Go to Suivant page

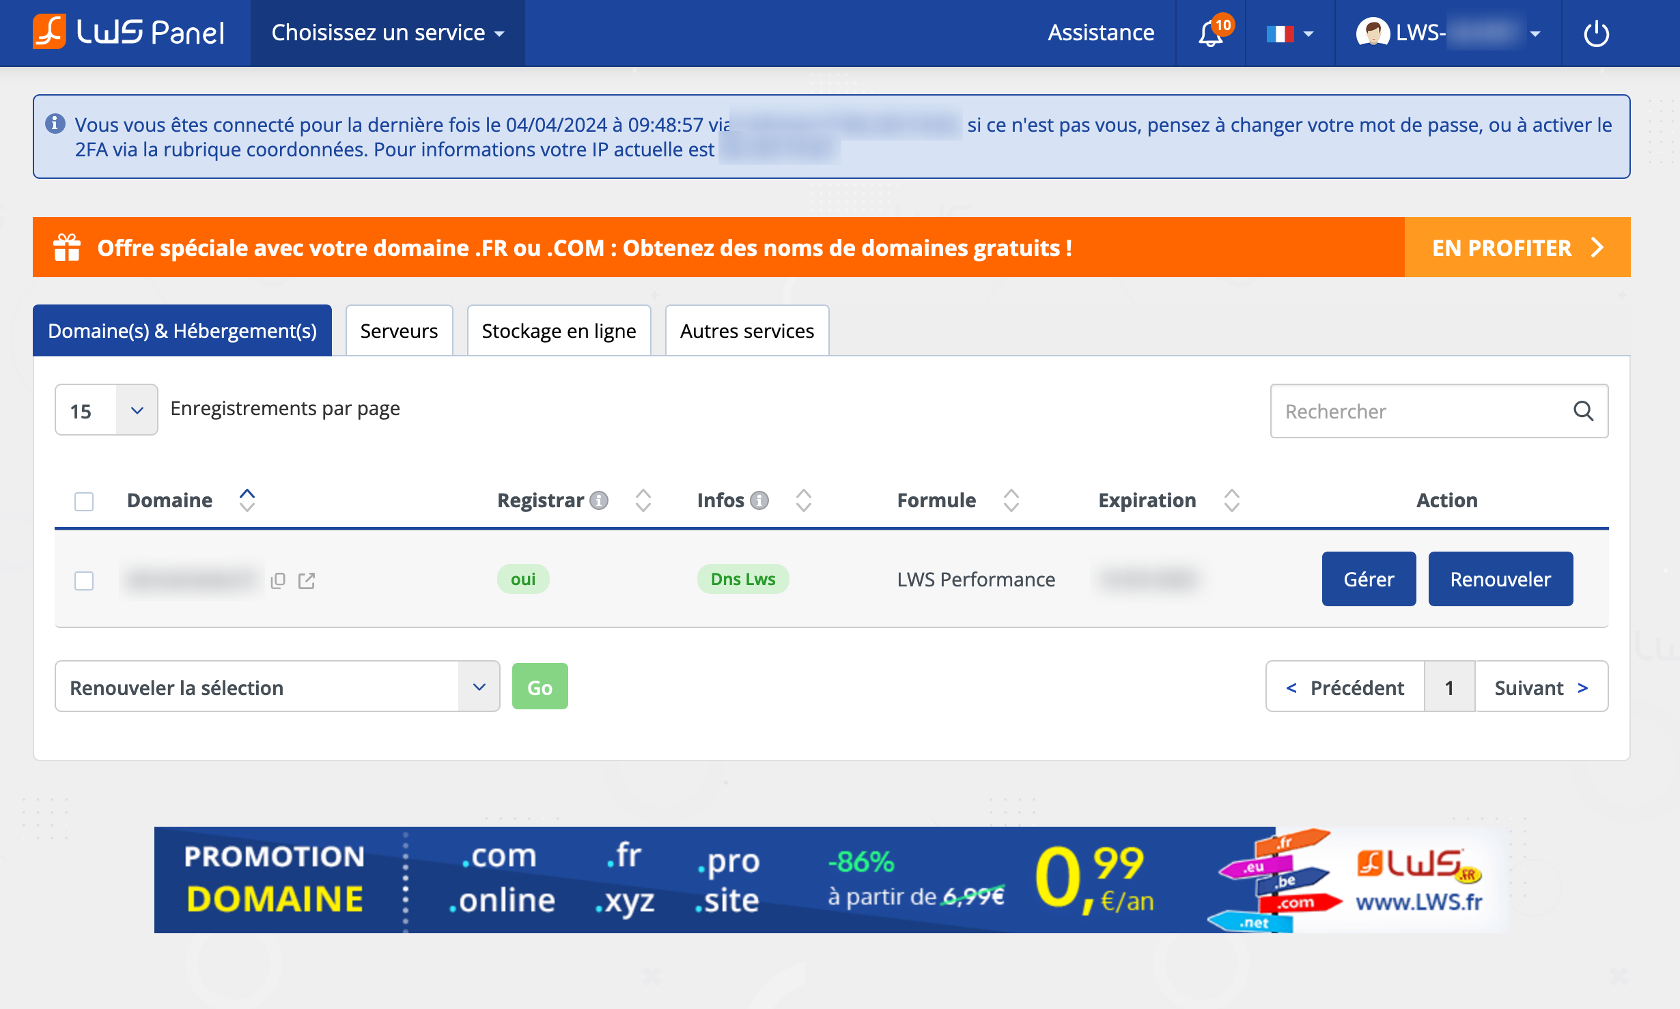(x=1541, y=687)
